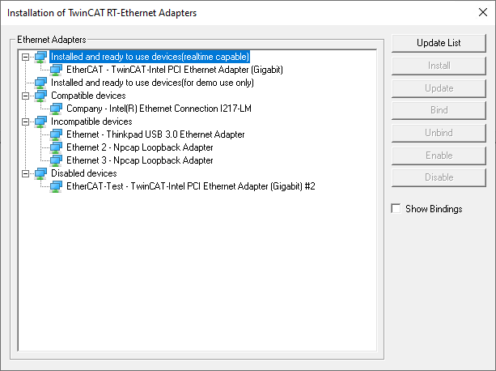Click the Incompatible devices group icon
Image resolution: width=496 pixels, height=371 pixels.
point(41,122)
